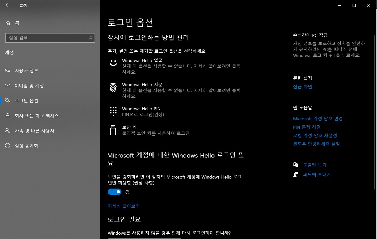Click PIN으로 로그인(권장) description text

tap(143, 115)
